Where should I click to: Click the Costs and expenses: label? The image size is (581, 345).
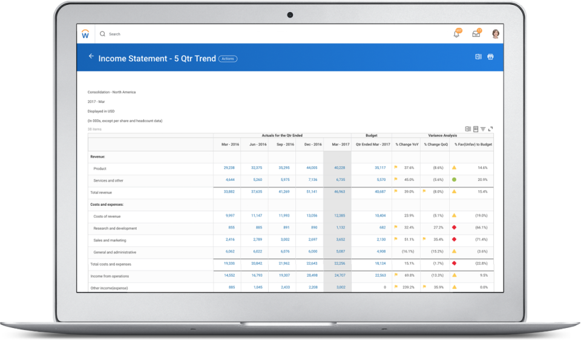pyautogui.click(x=107, y=205)
